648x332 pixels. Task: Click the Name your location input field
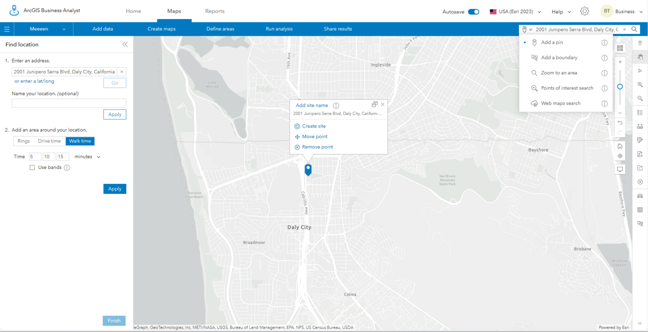point(69,103)
